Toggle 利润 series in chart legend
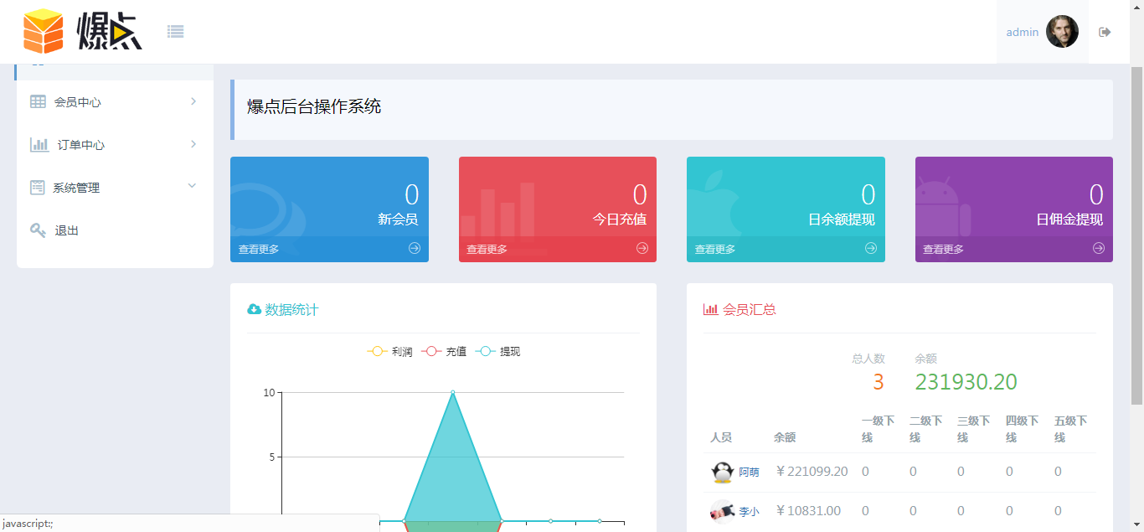Viewport: 1144px width, 532px height. point(390,352)
